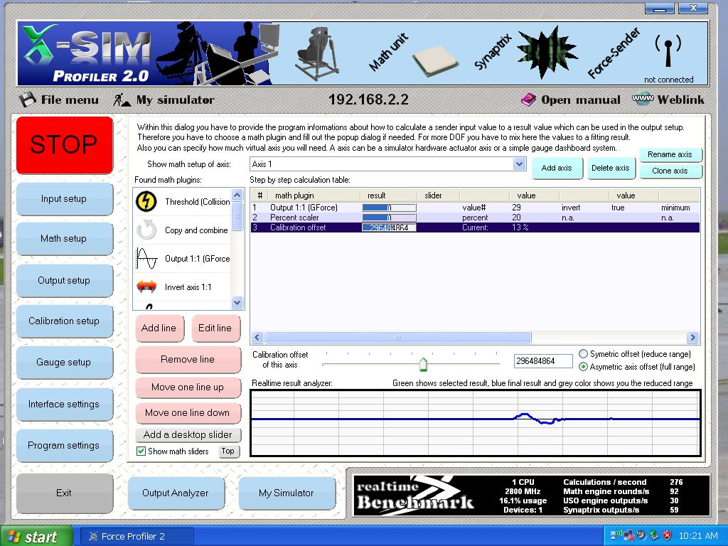Click the Force-Sender antenna icon
The image size is (728, 546).
pyautogui.click(x=668, y=50)
